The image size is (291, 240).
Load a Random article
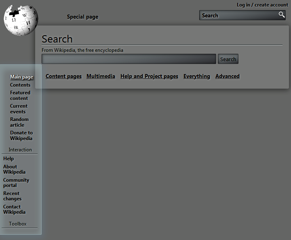pos(19,122)
